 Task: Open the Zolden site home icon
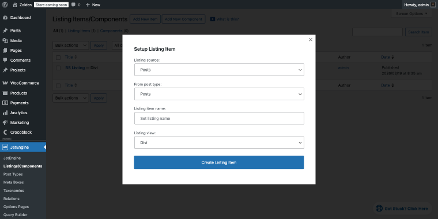pyautogui.click(x=15, y=5)
